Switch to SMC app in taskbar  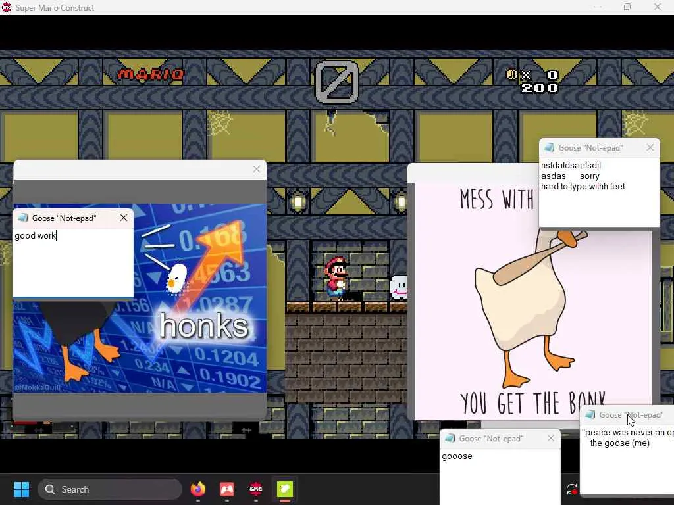point(256,489)
